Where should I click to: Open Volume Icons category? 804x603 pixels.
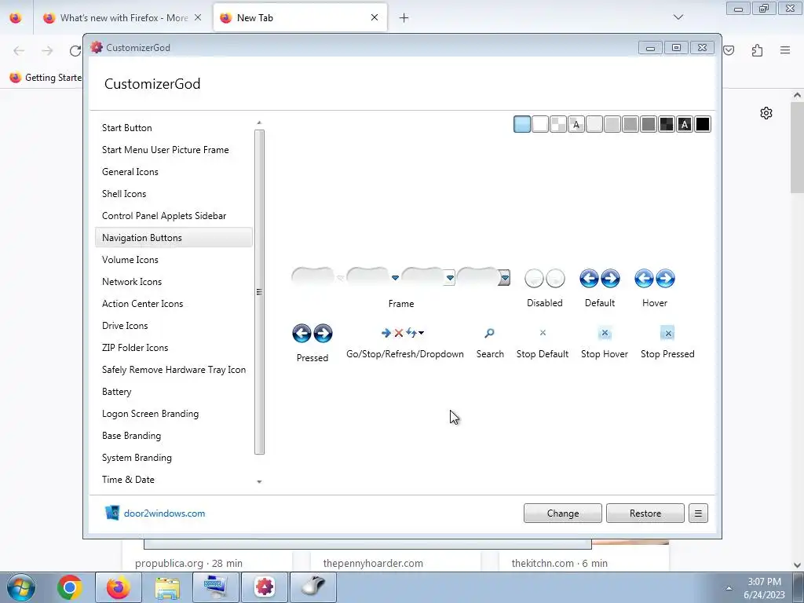(x=174, y=259)
